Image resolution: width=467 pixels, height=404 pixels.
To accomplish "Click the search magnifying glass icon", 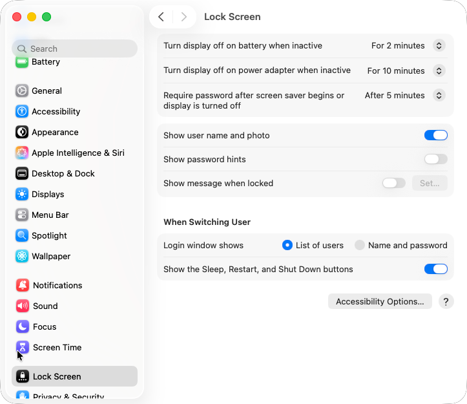I will click(21, 48).
